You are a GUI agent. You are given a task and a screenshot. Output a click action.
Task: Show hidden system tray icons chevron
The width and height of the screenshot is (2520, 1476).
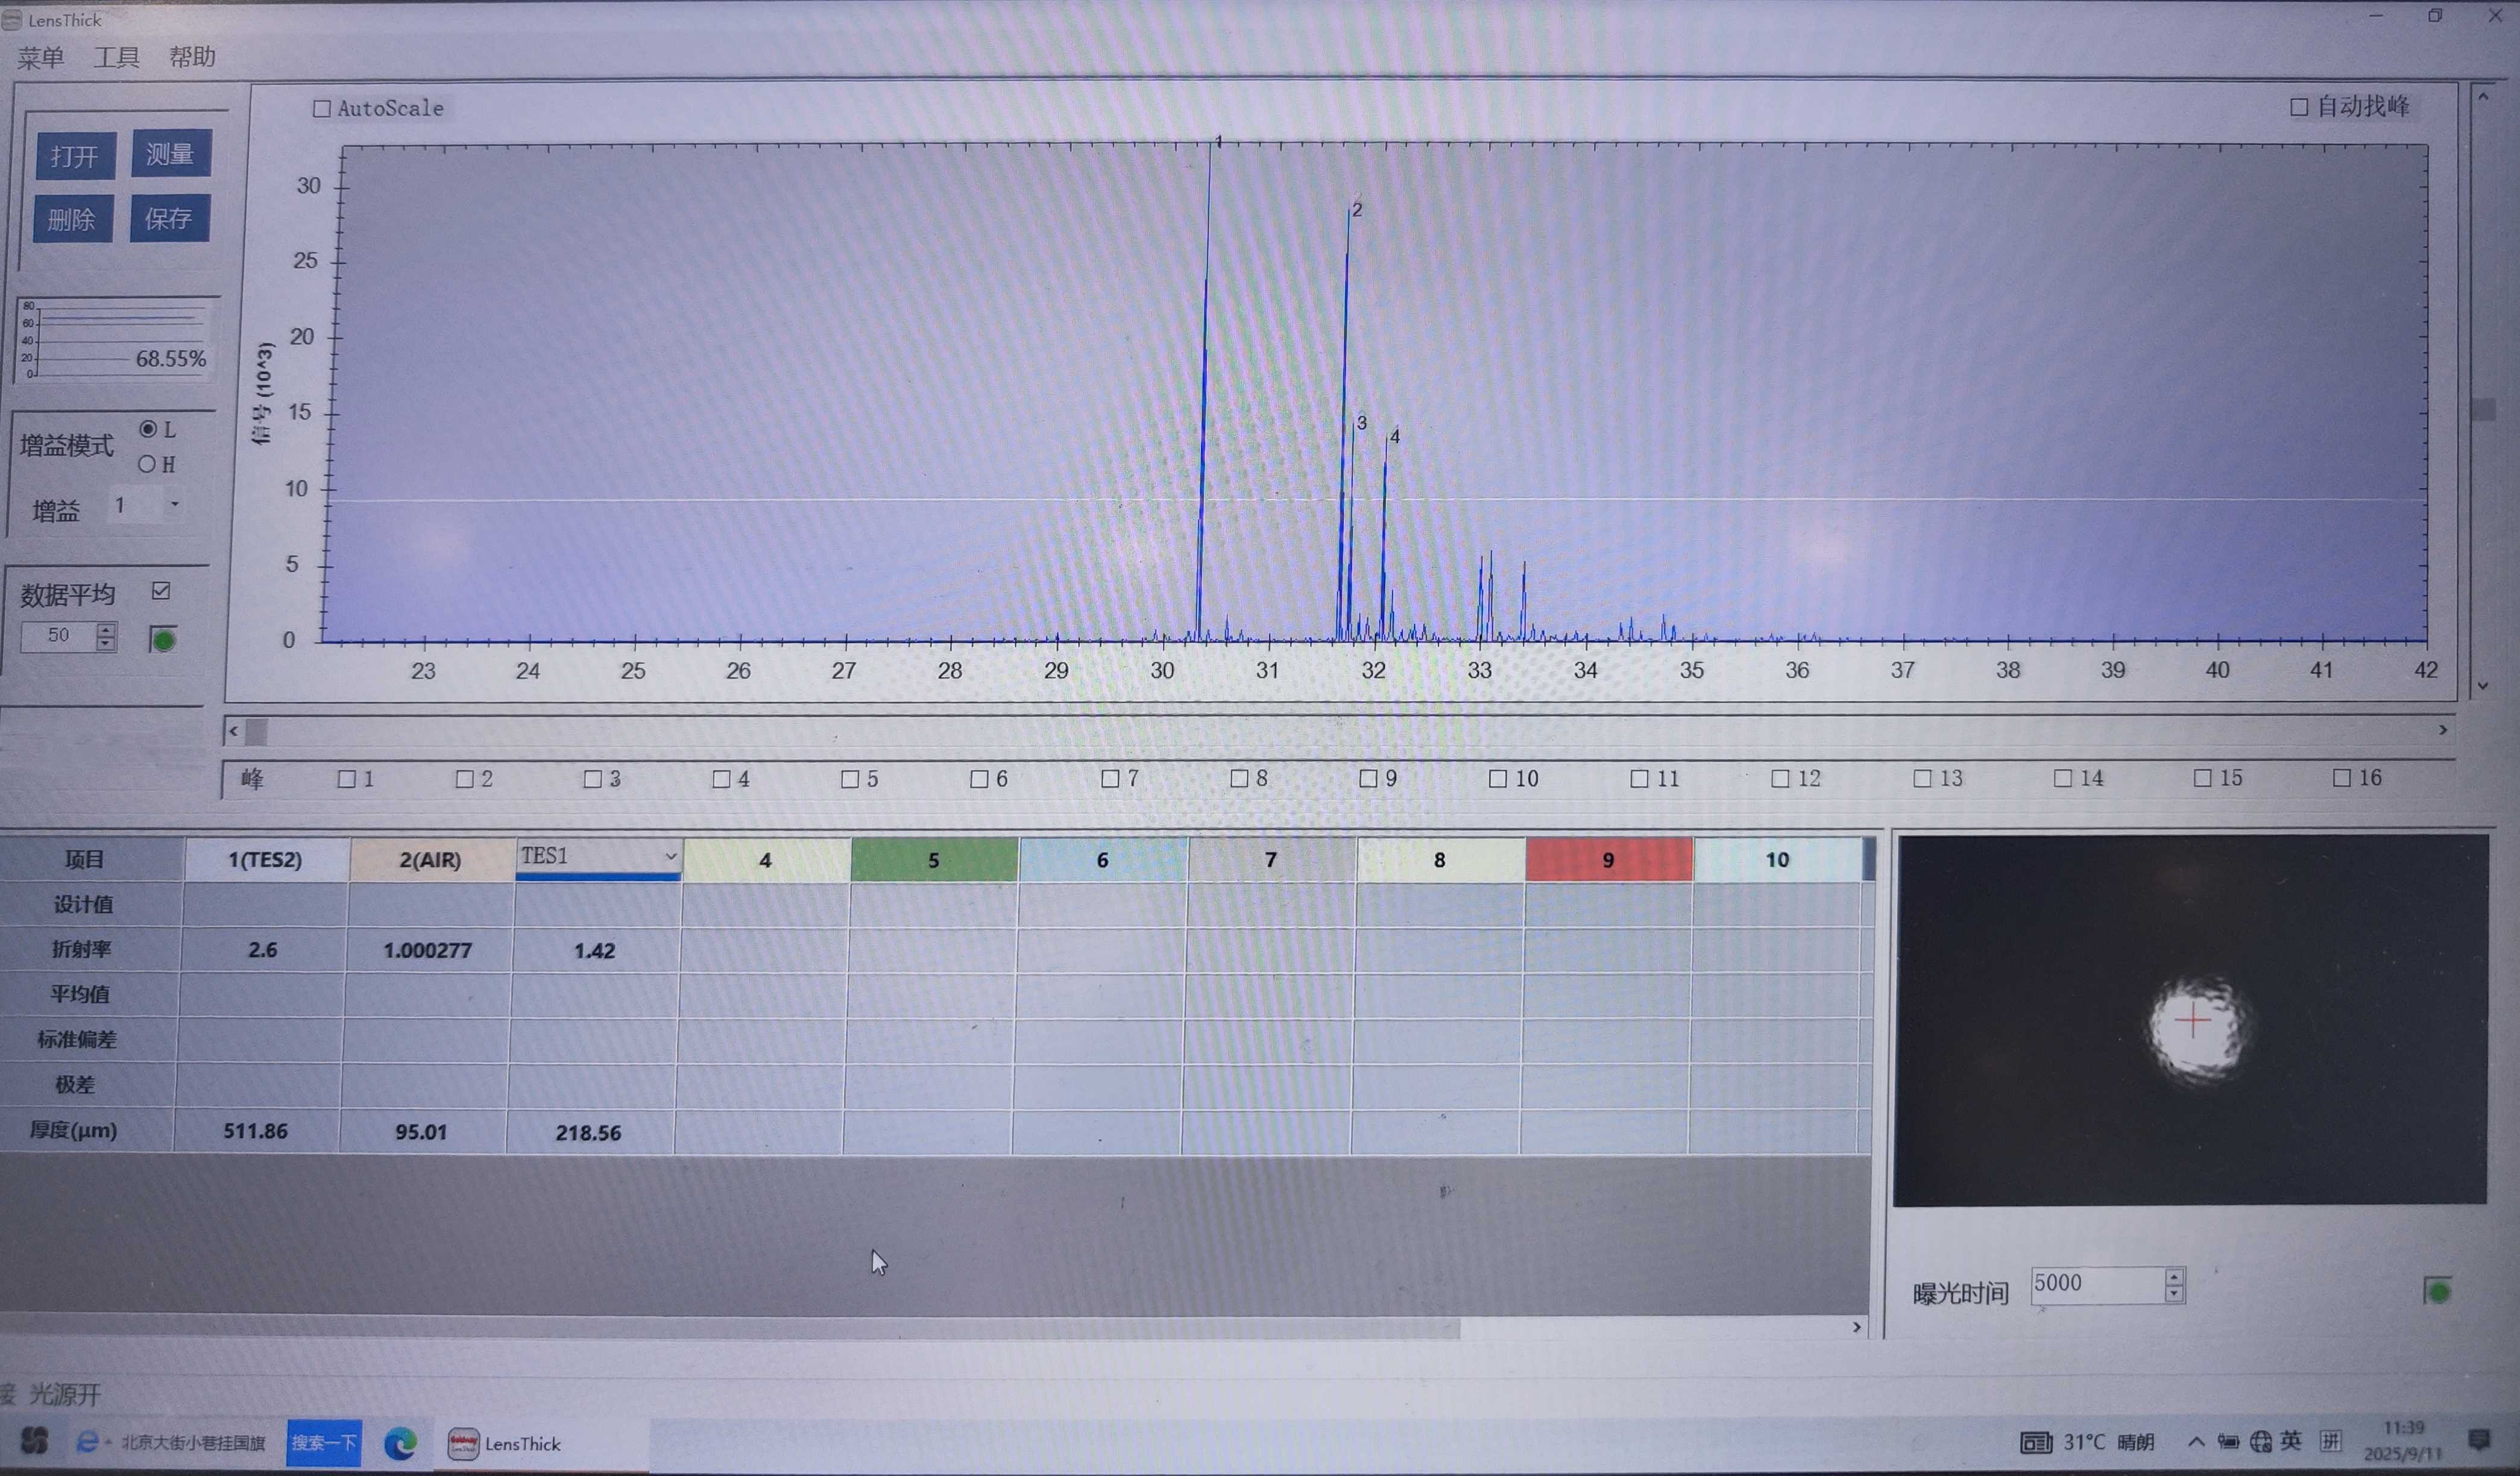(2196, 1441)
